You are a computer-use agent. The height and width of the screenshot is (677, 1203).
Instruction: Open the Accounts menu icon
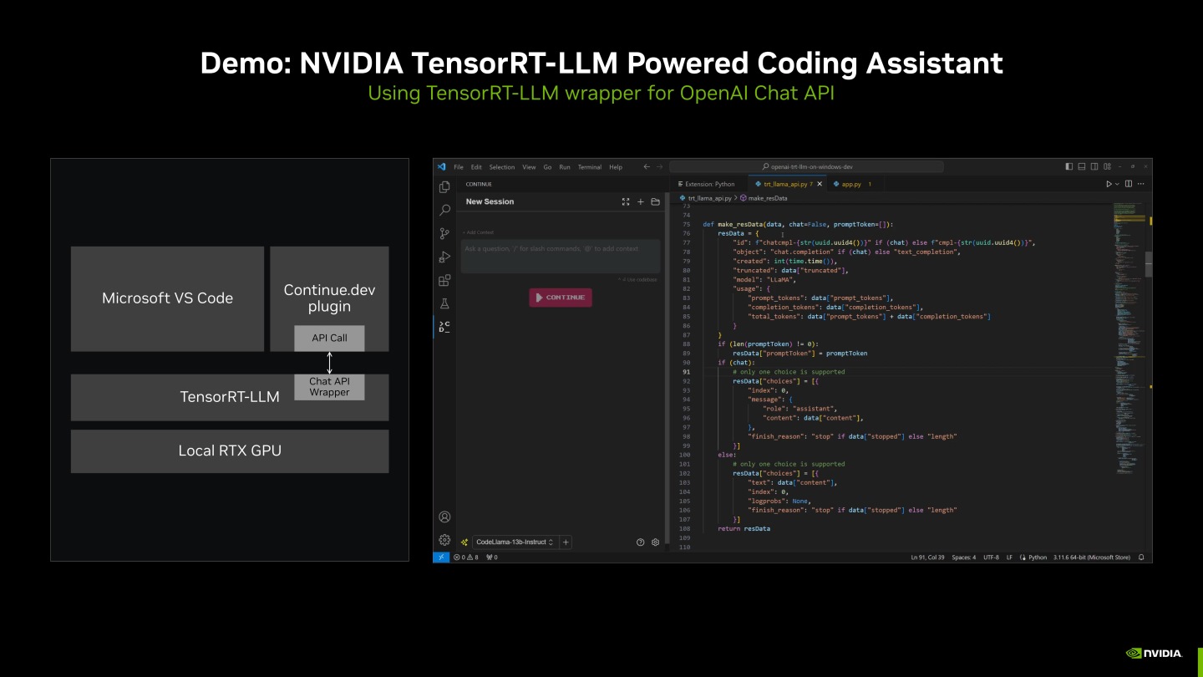(444, 517)
